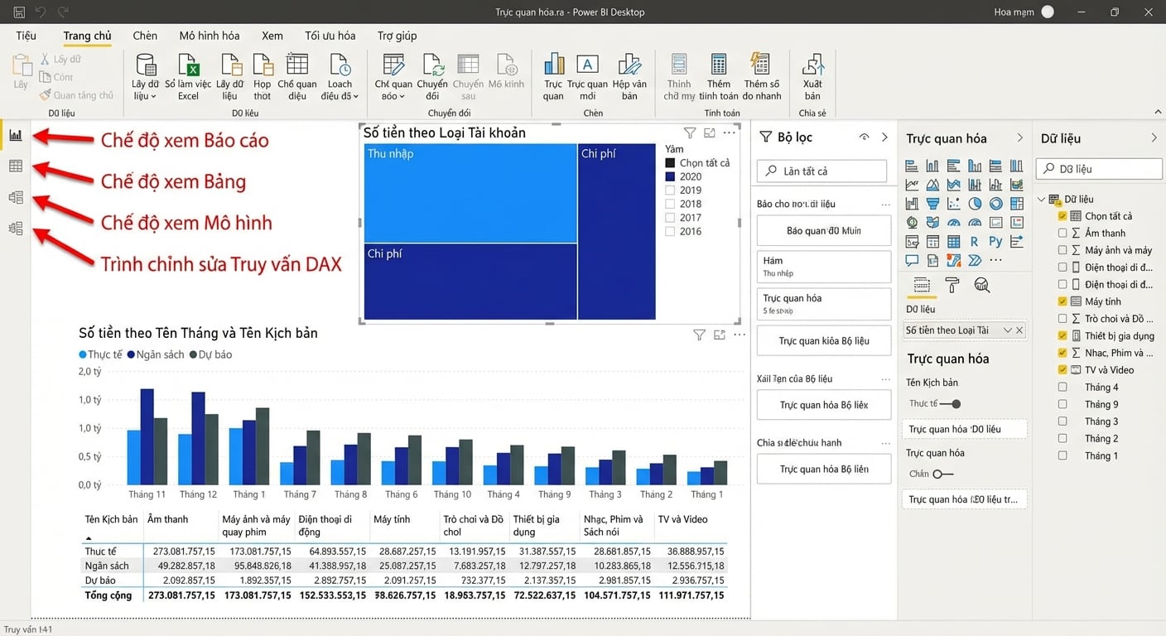Open the Chèn ribbon tab
1166x636 pixels.
point(145,36)
